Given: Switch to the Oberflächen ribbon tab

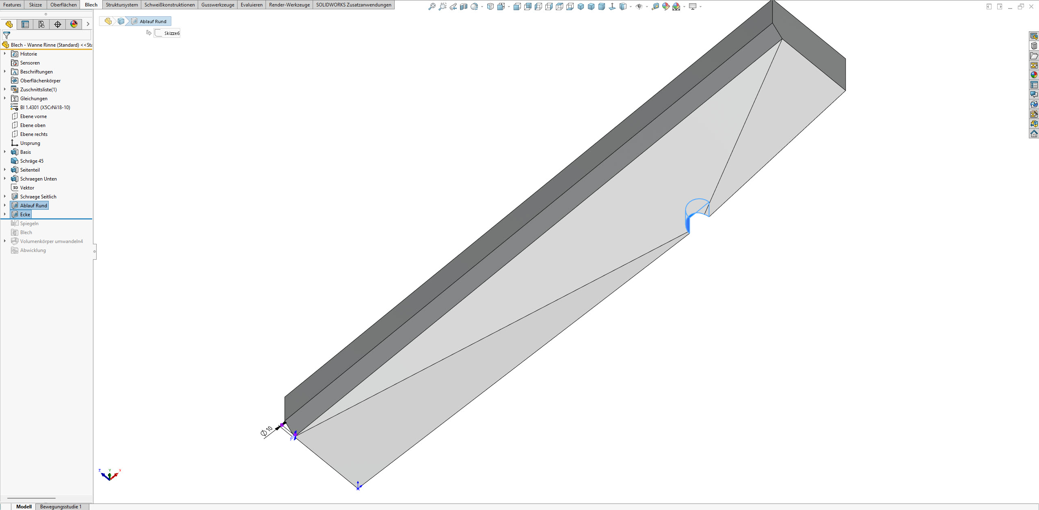Looking at the screenshot, I should (x=63, y=5).
